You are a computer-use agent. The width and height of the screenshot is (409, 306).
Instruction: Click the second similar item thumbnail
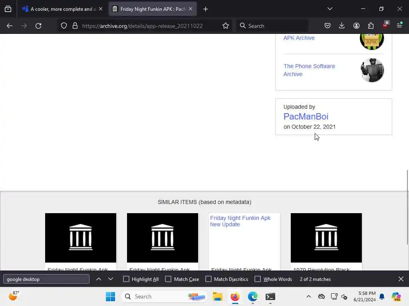(x=163, y=238)
